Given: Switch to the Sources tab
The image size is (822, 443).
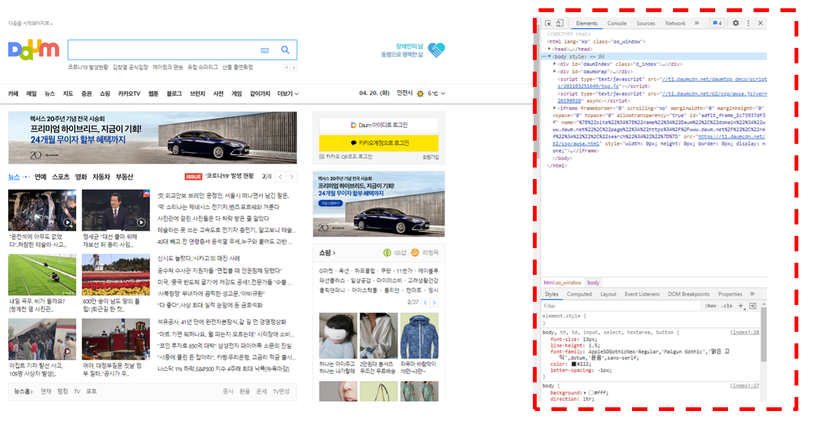Looking at the screenshot, I should [645, 23].
